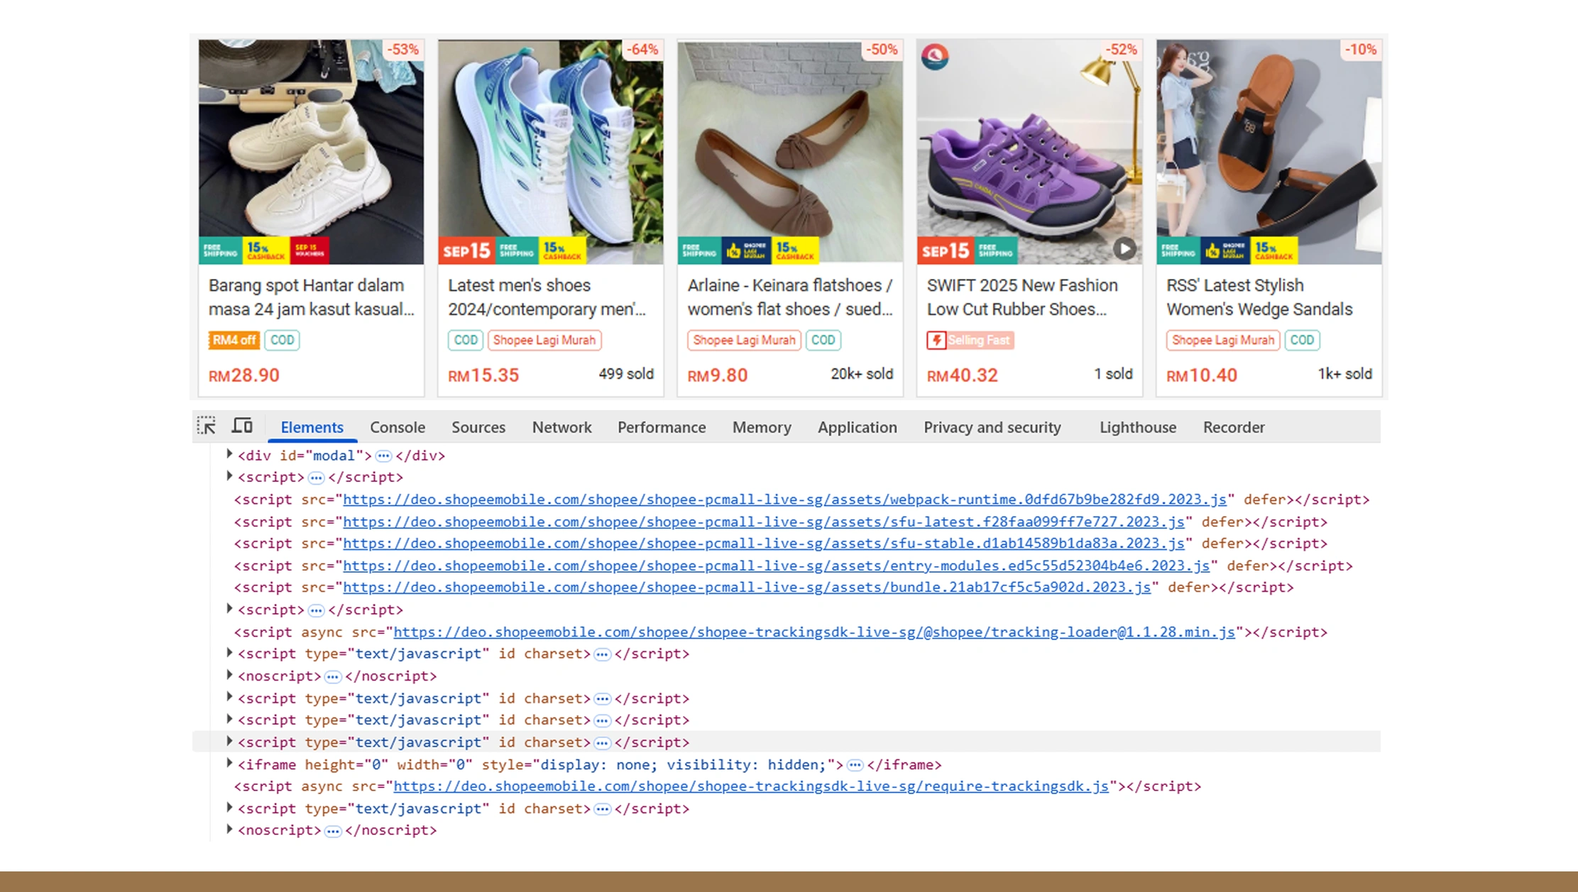Expand the first collapsed script node arrow

(x=229, y=476)
